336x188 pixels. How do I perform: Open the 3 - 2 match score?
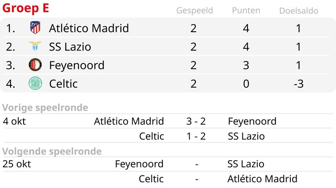pyautogui.click(x=196, y=121)
